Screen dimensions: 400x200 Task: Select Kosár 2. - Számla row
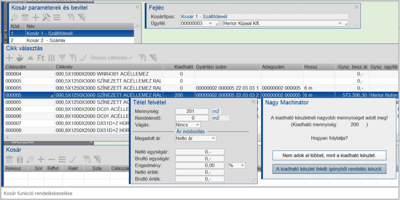pyautogui.click(x=70, y=40)
